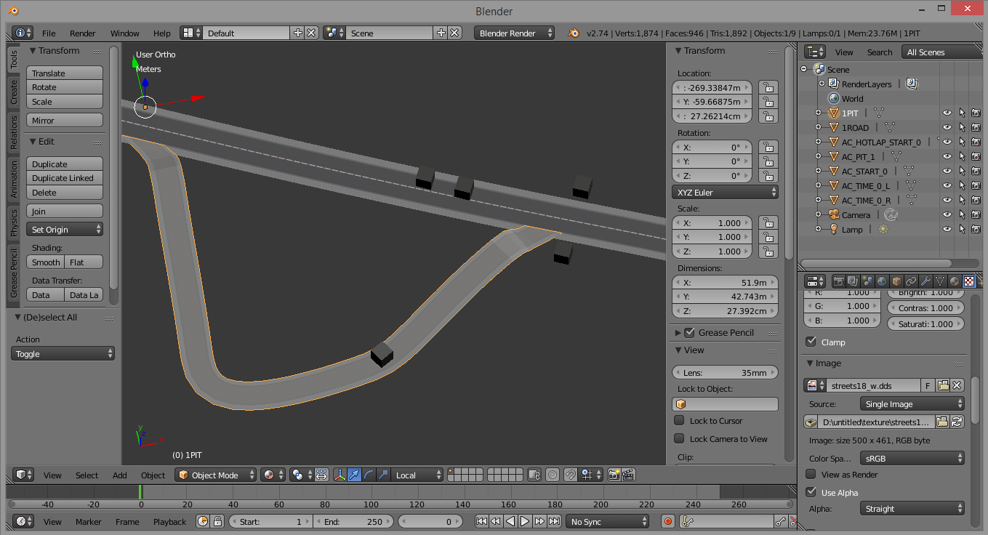The width and height of the screenshot is (988, 535).
Task: Open the No Sync dropdown in timeline
Action: [x=608, y=521]
